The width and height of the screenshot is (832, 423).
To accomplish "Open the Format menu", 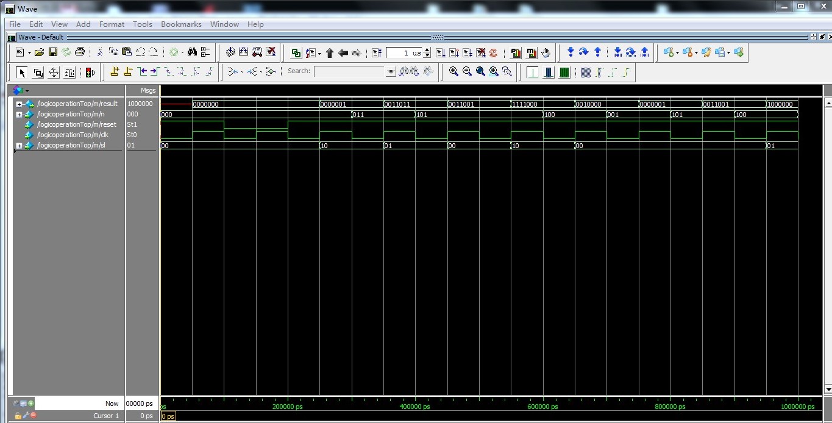I will [x=112, y=24].
